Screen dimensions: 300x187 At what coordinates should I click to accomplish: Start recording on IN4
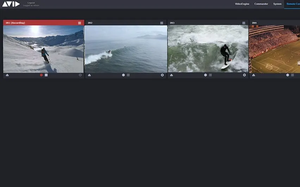pos(288,75)
